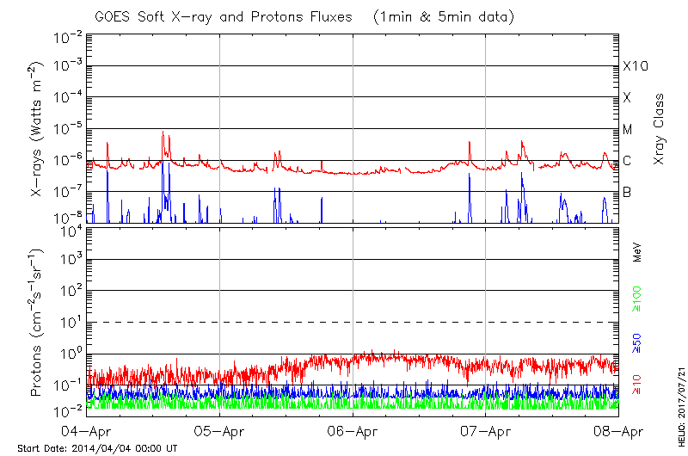Click the B class label on right axis
The width and height of the screenshot is (688, 456).
click(627, 192)
